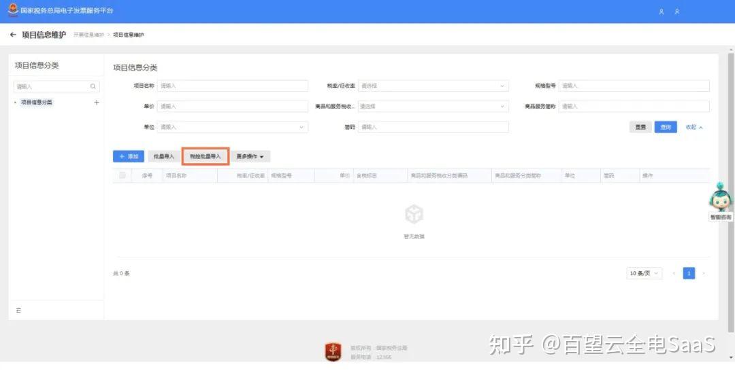This screenshot has width=735, height=375.
Task: Open the 单位 dropdown
Action: (233, 127)
